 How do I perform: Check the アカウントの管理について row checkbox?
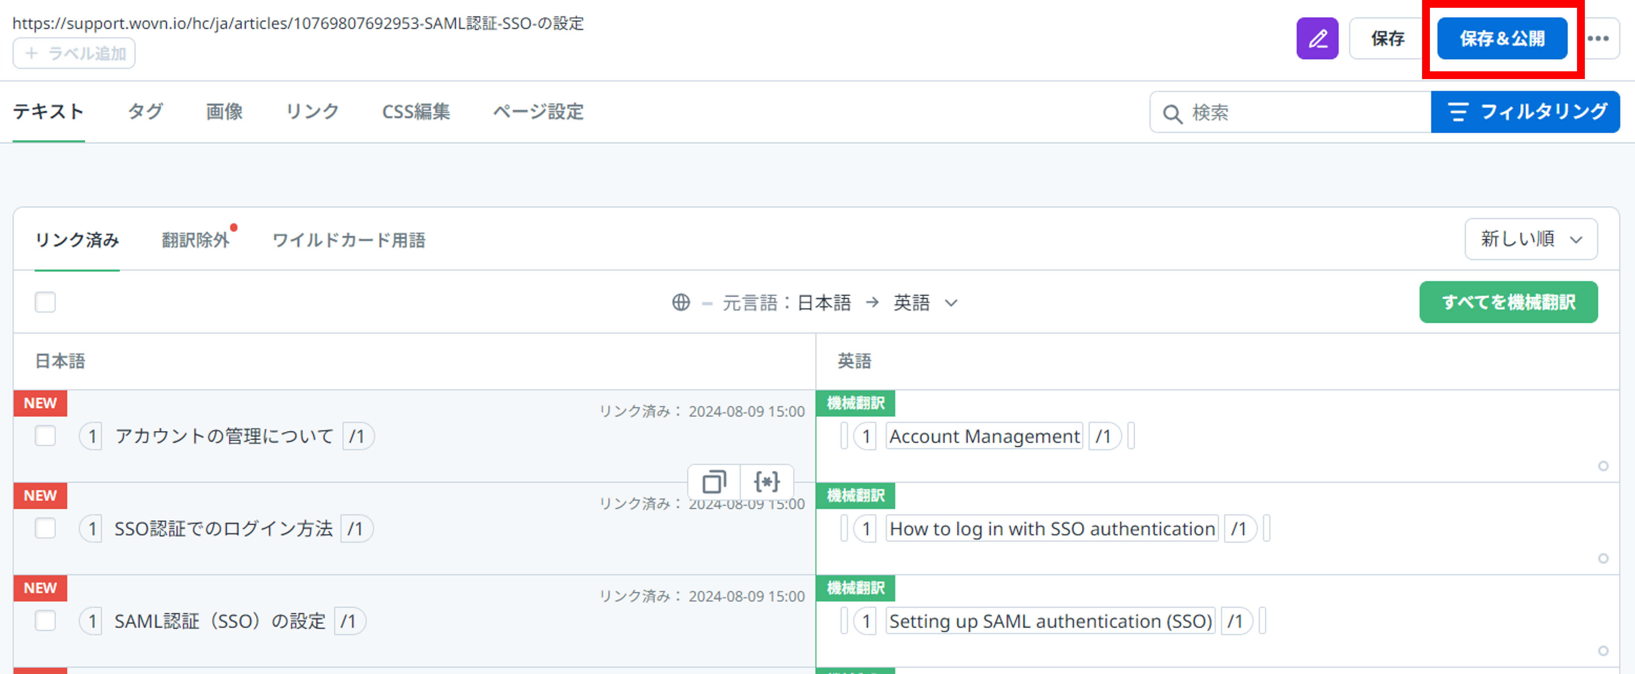[x=45, y=436]
